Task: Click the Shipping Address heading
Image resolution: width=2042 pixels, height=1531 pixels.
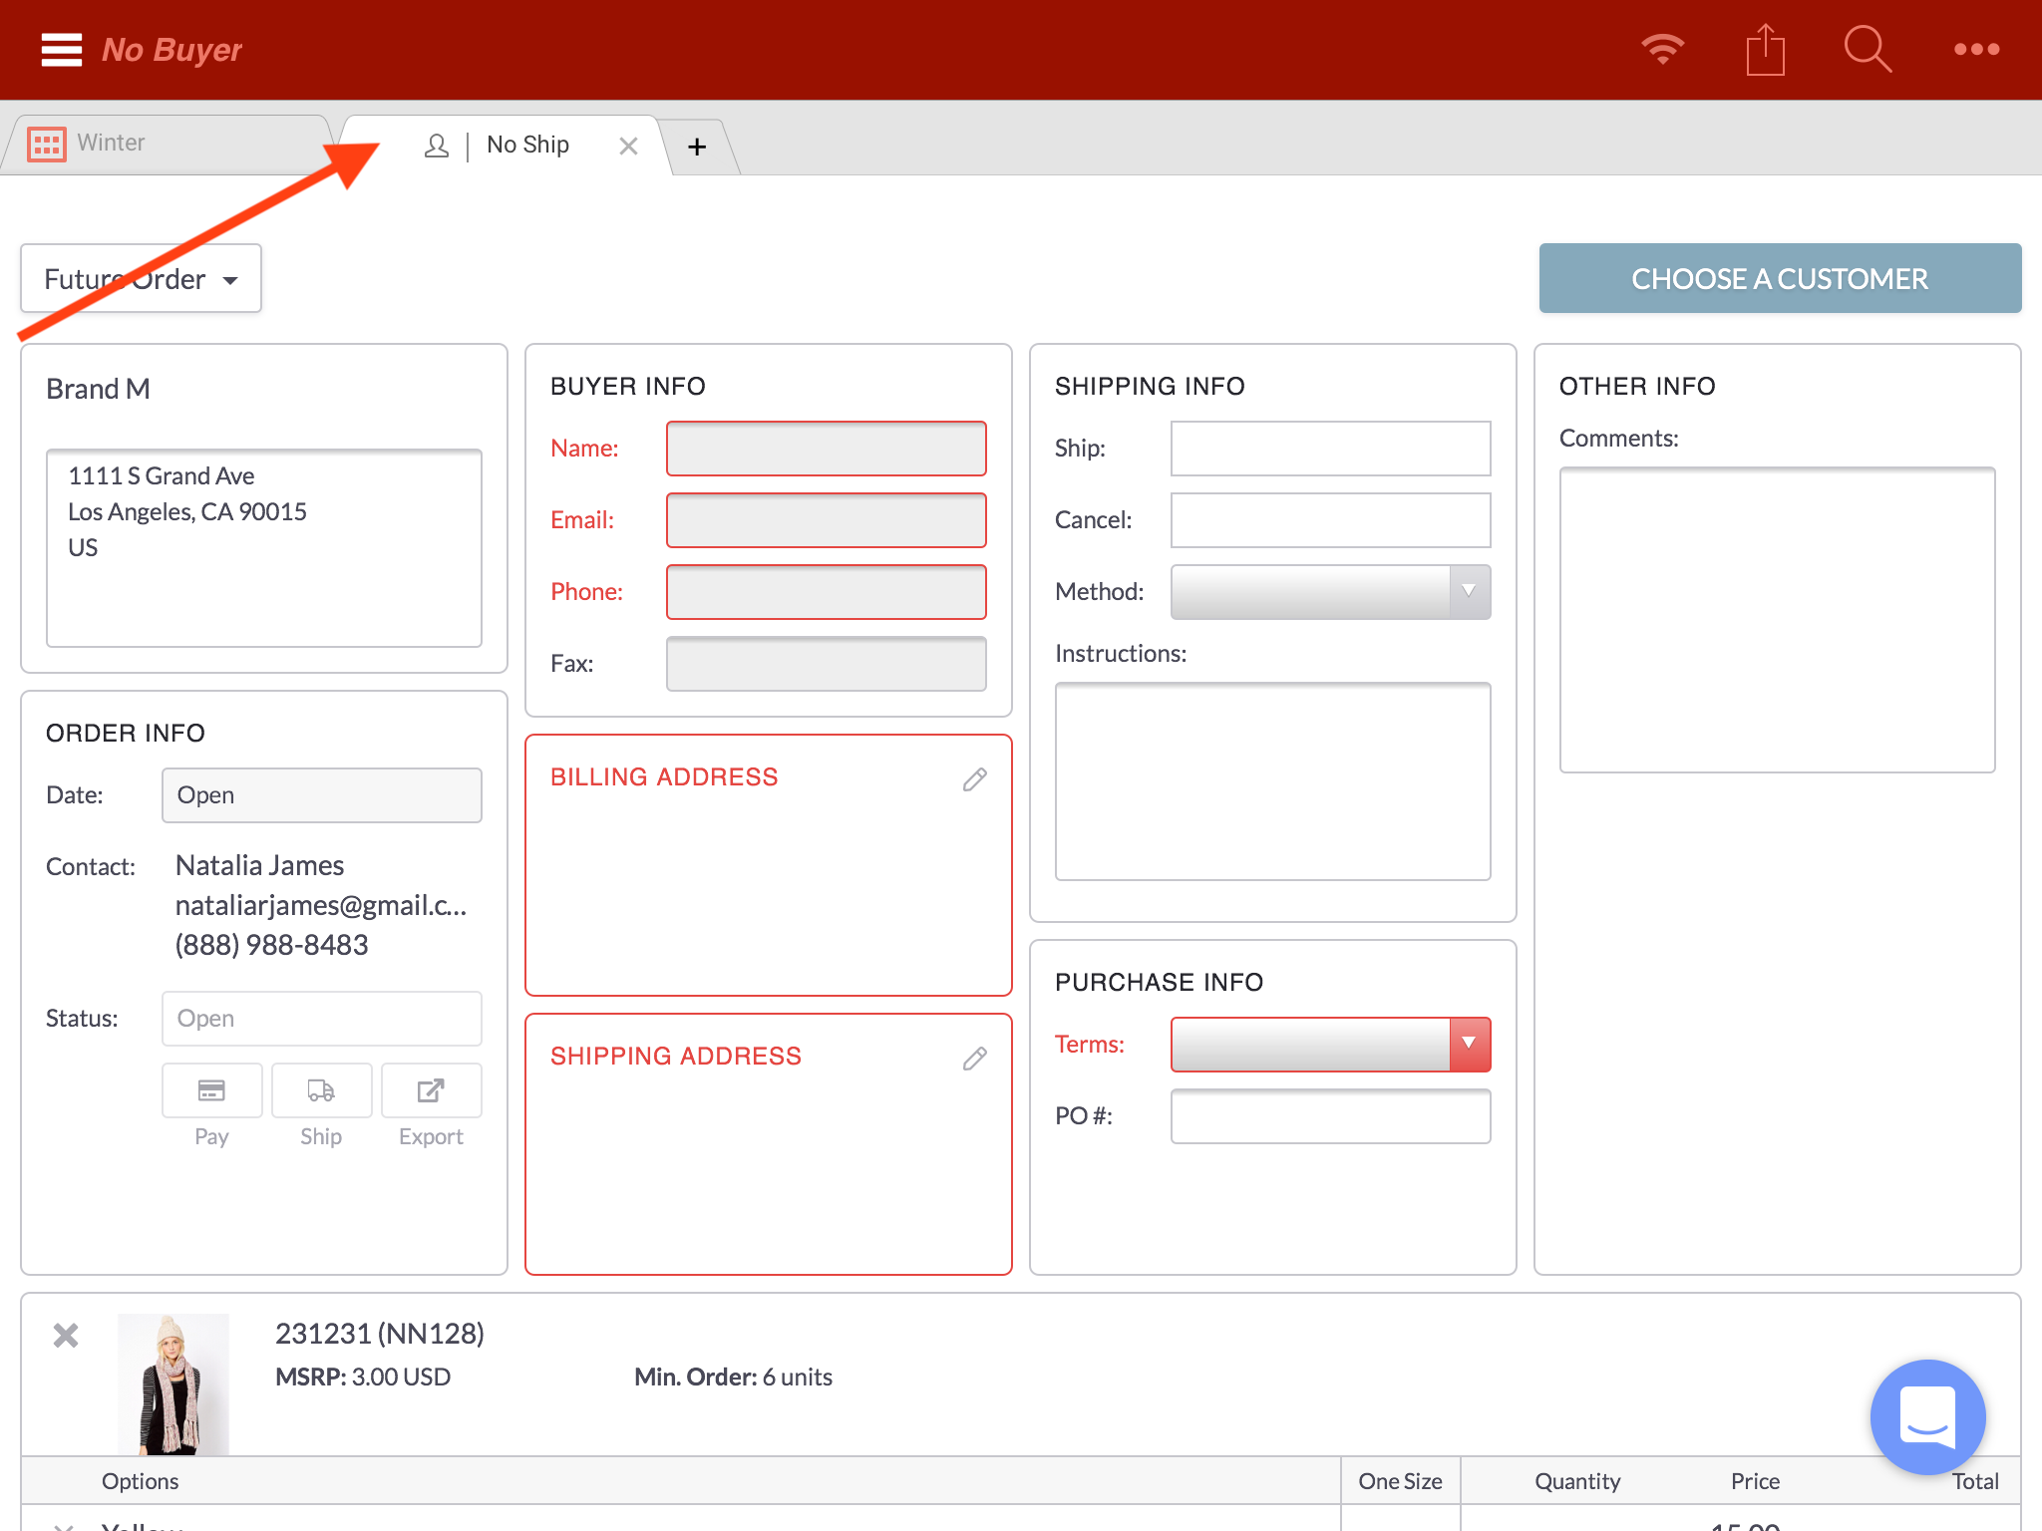Action: click(676, 1057)
